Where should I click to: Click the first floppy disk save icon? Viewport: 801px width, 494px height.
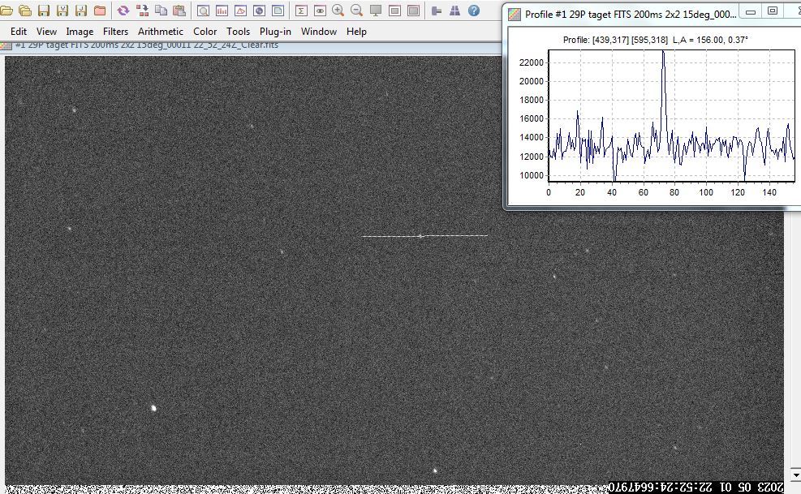point(44,11)
